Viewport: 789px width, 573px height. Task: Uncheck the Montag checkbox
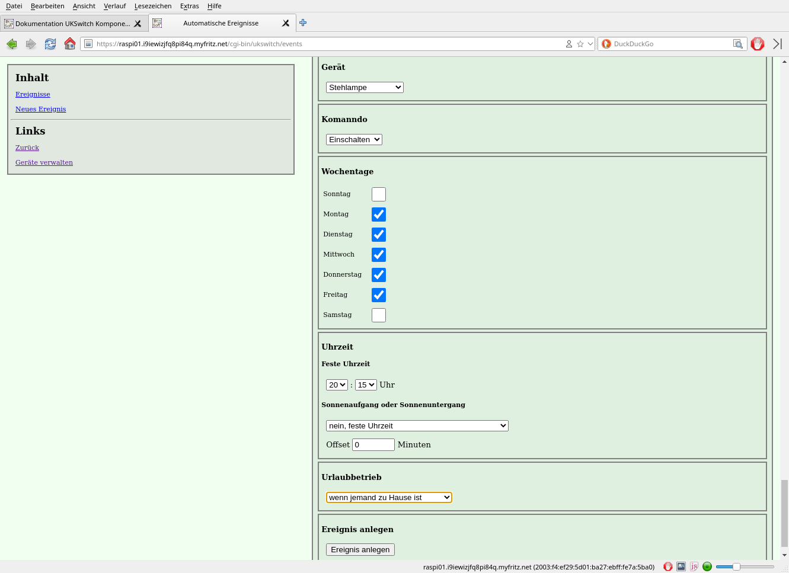[x=378, y=215]
